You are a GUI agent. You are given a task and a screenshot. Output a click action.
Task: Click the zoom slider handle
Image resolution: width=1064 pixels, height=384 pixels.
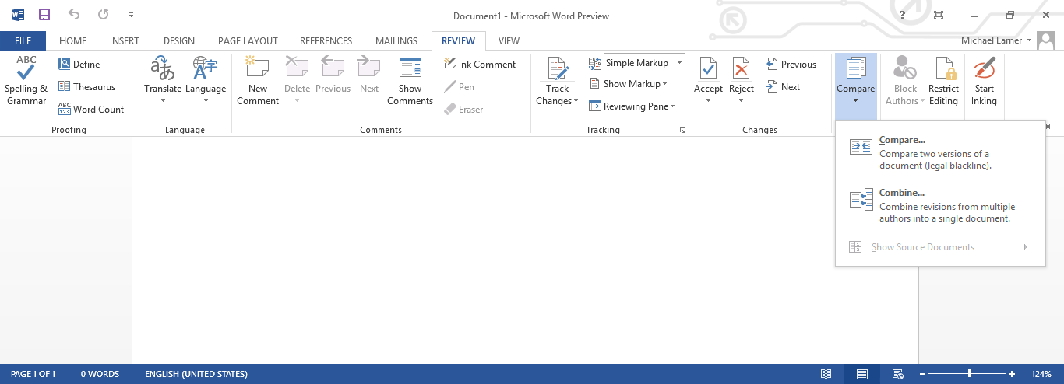969,374
